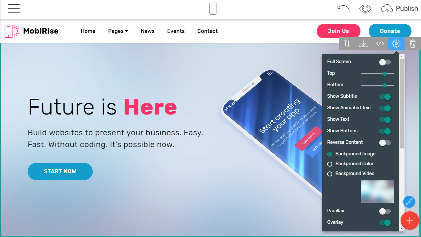Screen dimensions: 421x237
Task: Click the blue paintbrush style icon
Action: 409,201
